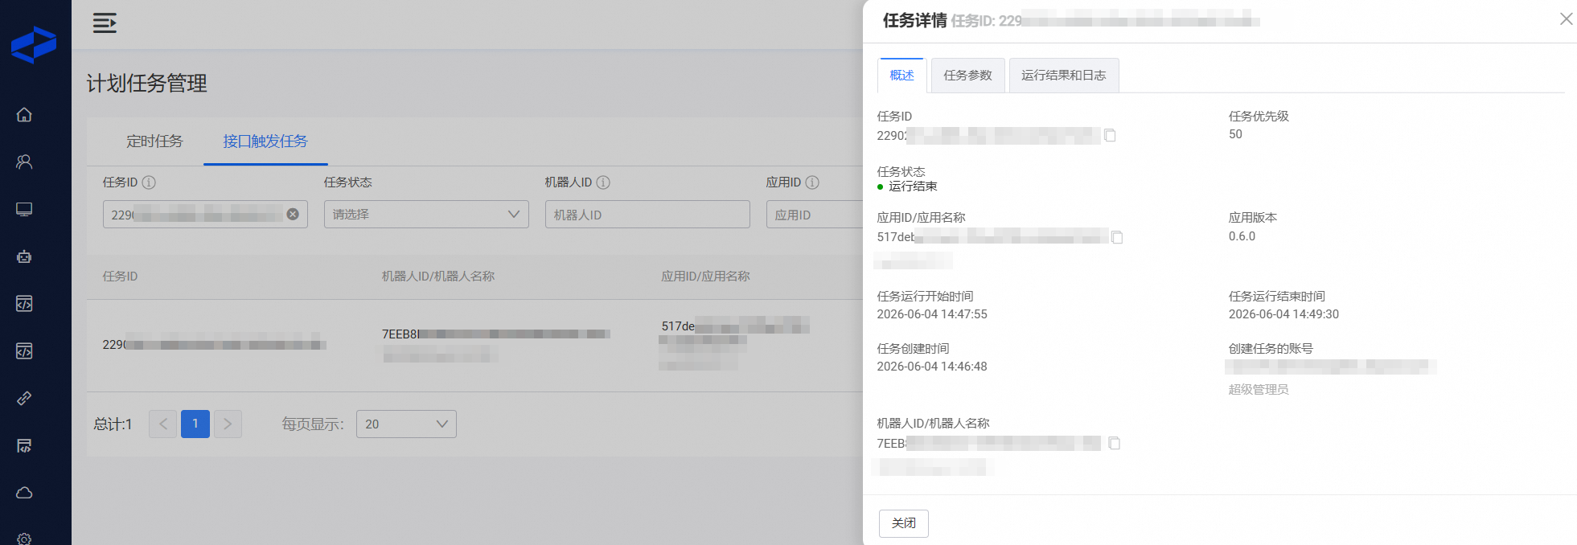Viewport: 1577px width, 545px height.
Task: Open the 每页显示 page size dropdown
Action: tap(406, 424)
